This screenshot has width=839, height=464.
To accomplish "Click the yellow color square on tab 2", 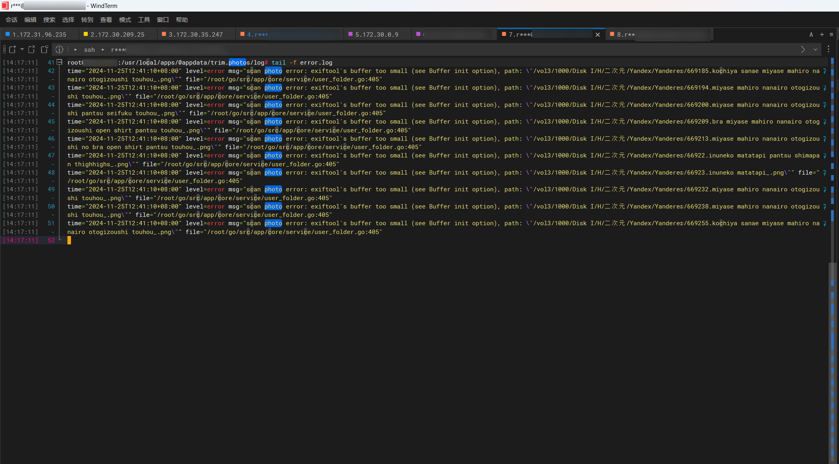I will pos(85,34).
